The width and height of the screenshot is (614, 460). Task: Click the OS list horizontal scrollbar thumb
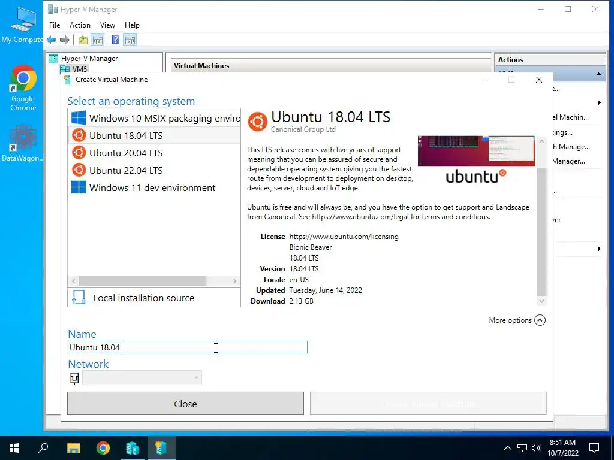tap(142, 282)
